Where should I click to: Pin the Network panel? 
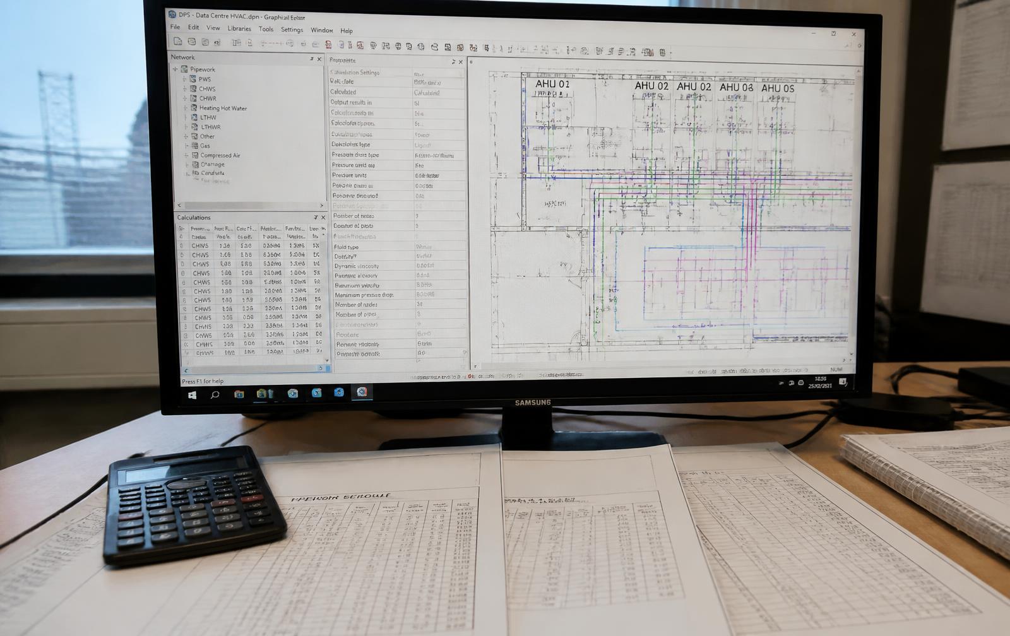(311, 59)
